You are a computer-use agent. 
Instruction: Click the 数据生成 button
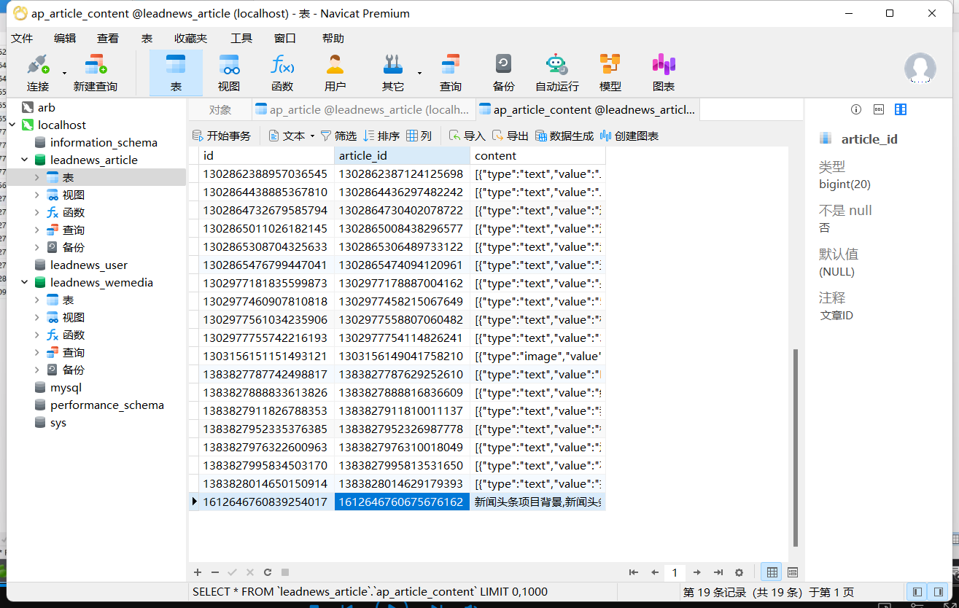click(x=564, y=136)
